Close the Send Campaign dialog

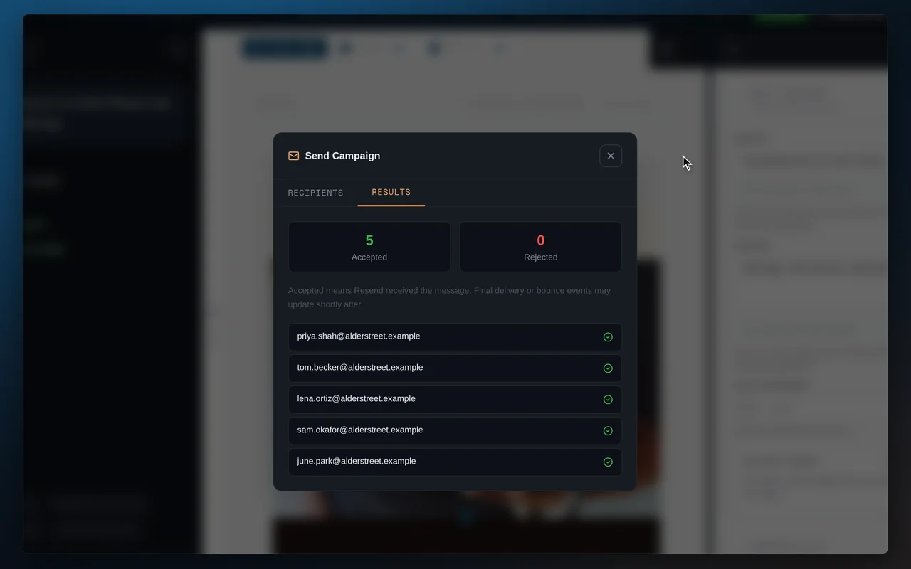click(x=611, y=156)
